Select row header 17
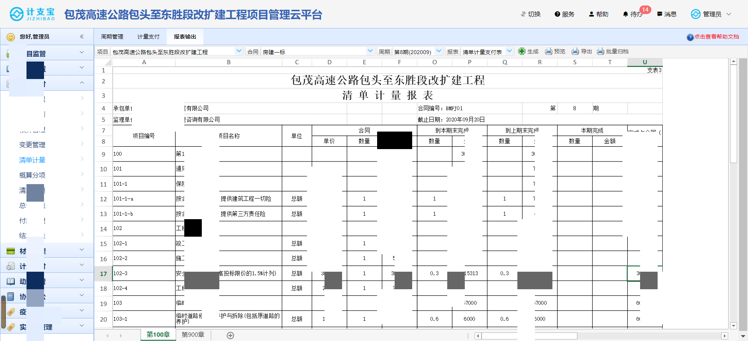 (103, 274)
